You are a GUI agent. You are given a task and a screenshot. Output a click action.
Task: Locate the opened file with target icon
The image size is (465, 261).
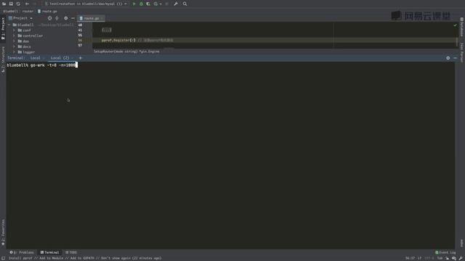(49, 18)
